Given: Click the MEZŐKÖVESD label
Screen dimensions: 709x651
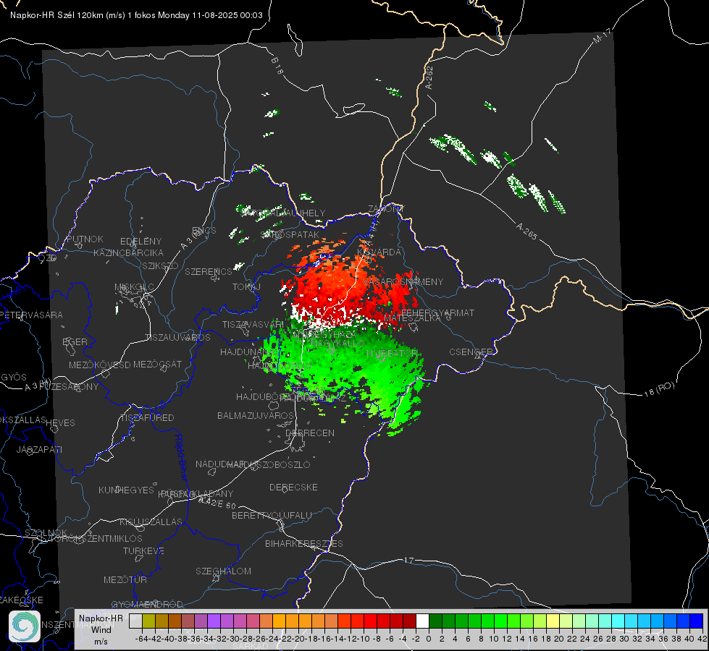Looking at the screenshot, I should click(x=99, y=365).
